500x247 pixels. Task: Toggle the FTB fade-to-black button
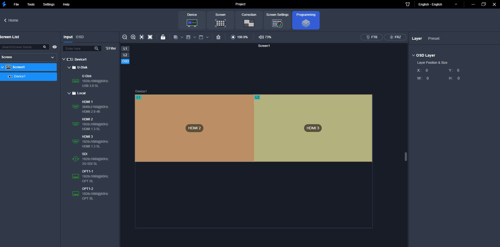pos(372,37)
